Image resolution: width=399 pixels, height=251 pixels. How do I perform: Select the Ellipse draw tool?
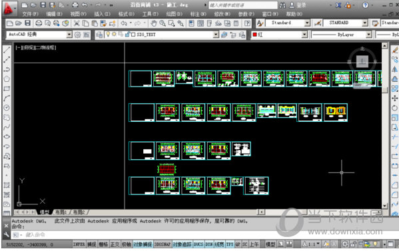click(x=7, y=136)
